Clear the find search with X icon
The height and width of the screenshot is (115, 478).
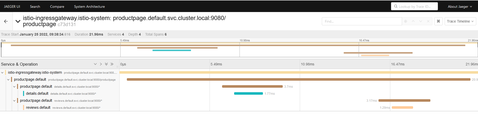(428, 21)
